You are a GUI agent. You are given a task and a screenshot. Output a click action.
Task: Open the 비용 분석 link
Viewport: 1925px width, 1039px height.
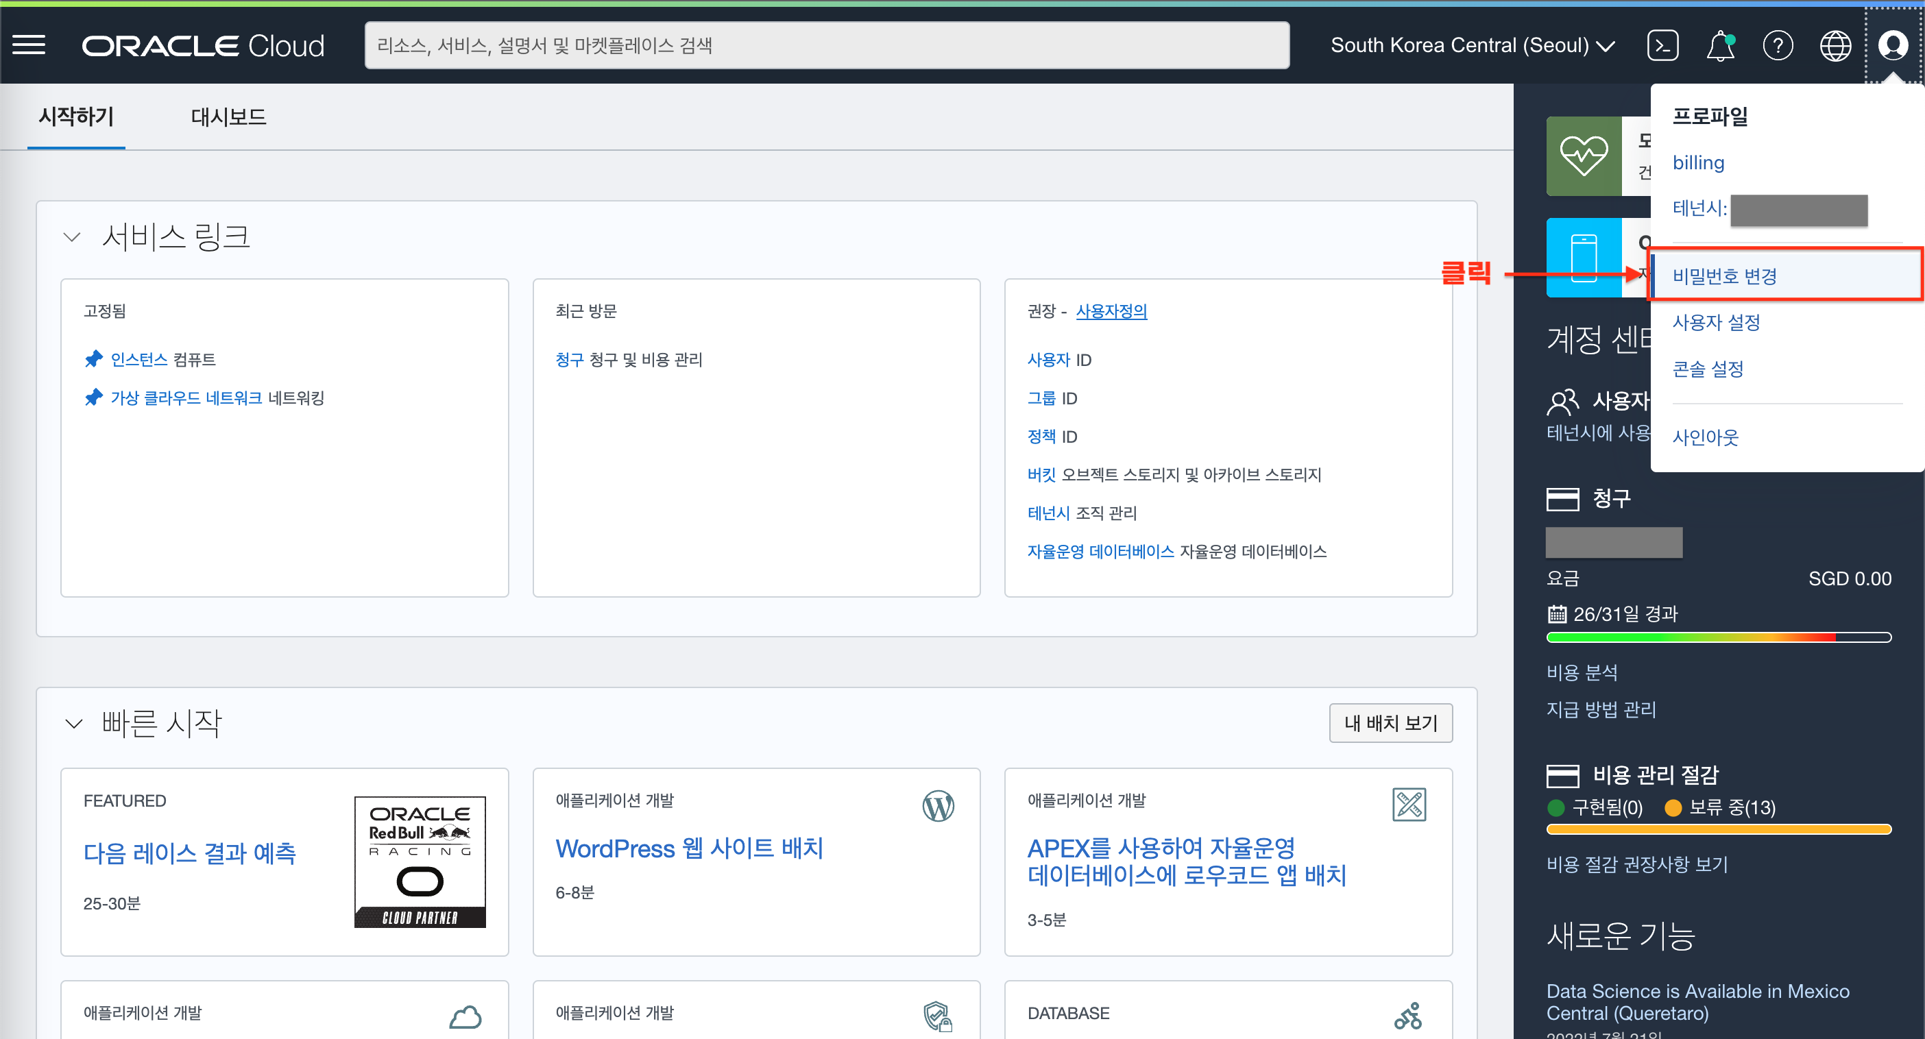point(1582,672)
